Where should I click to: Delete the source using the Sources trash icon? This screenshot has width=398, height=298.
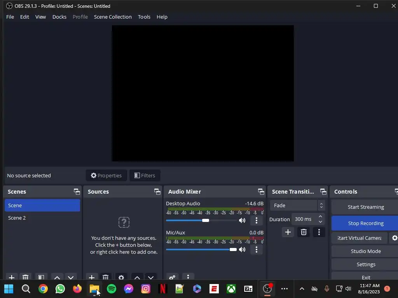click(106, 277)
